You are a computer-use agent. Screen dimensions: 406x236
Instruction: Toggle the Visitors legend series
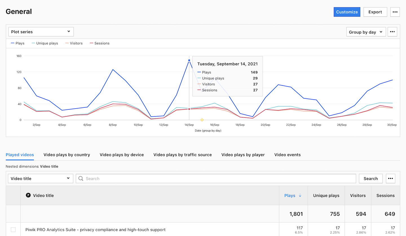pos(74,43)
